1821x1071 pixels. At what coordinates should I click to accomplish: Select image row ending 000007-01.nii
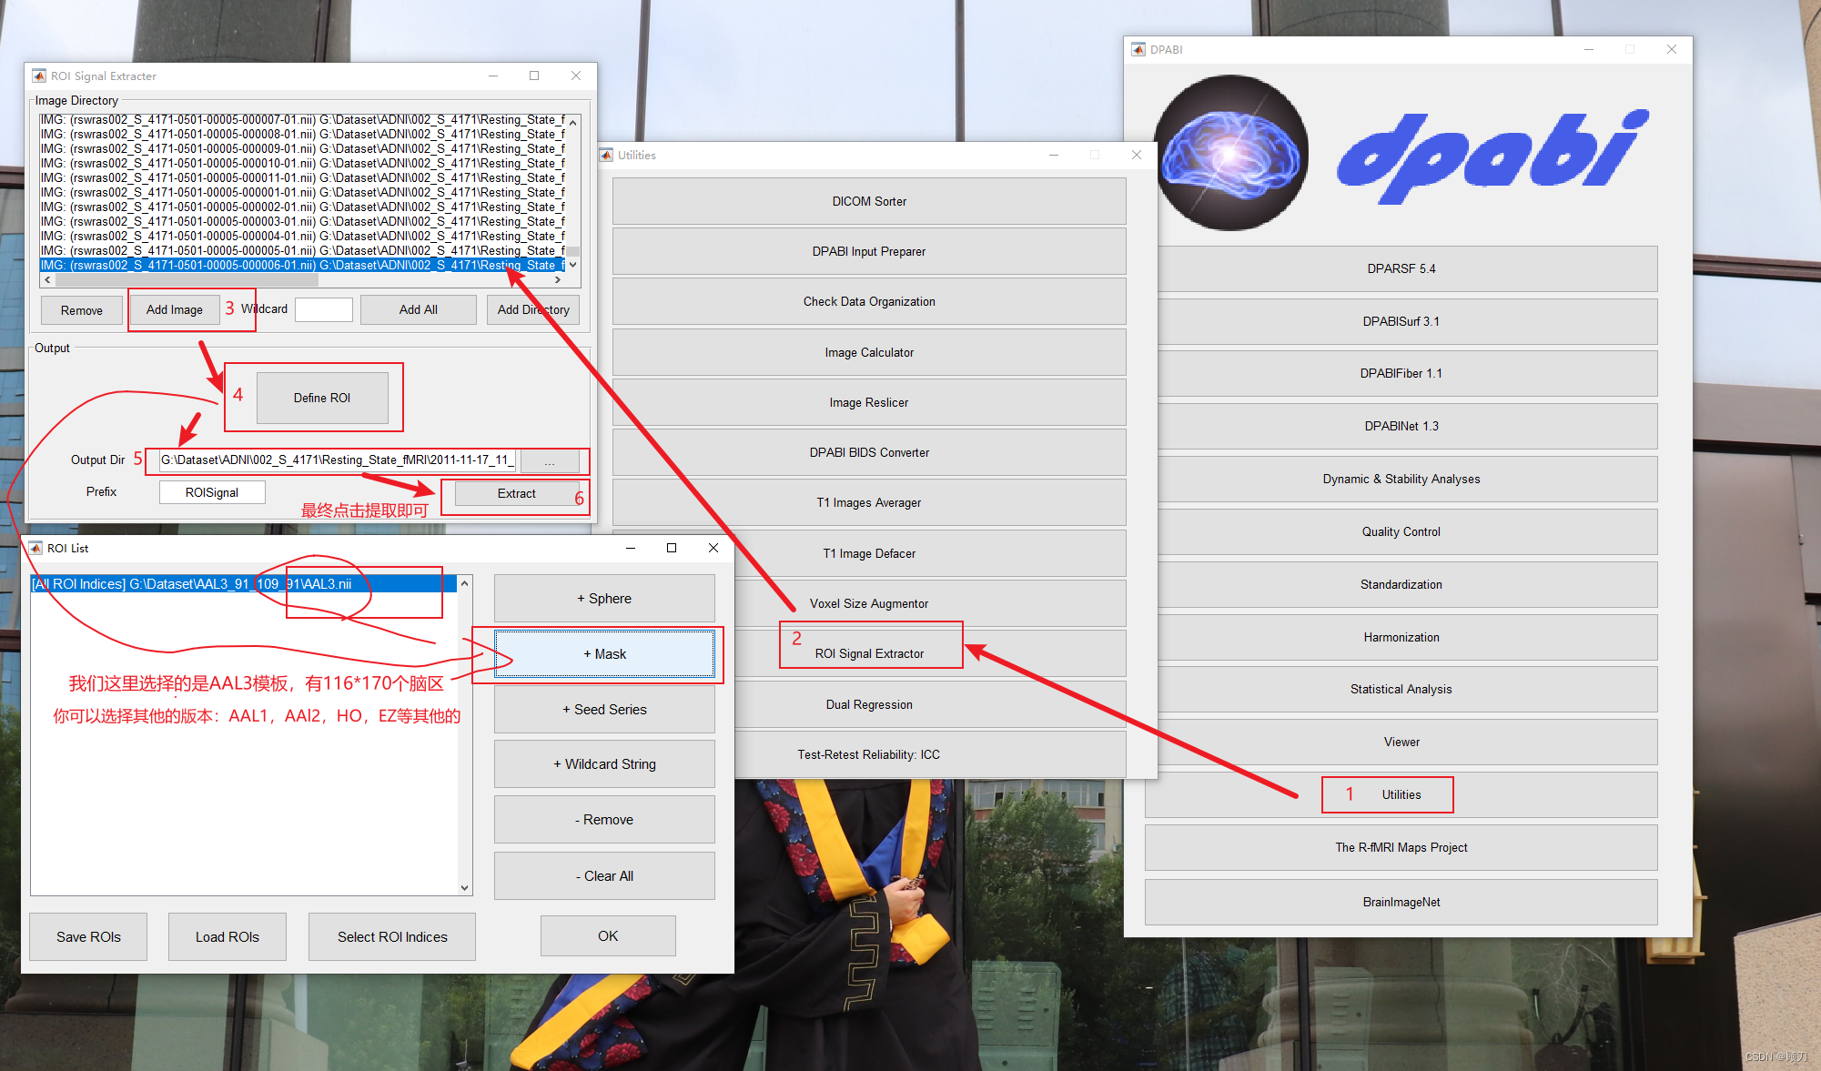tap(302, 119)
